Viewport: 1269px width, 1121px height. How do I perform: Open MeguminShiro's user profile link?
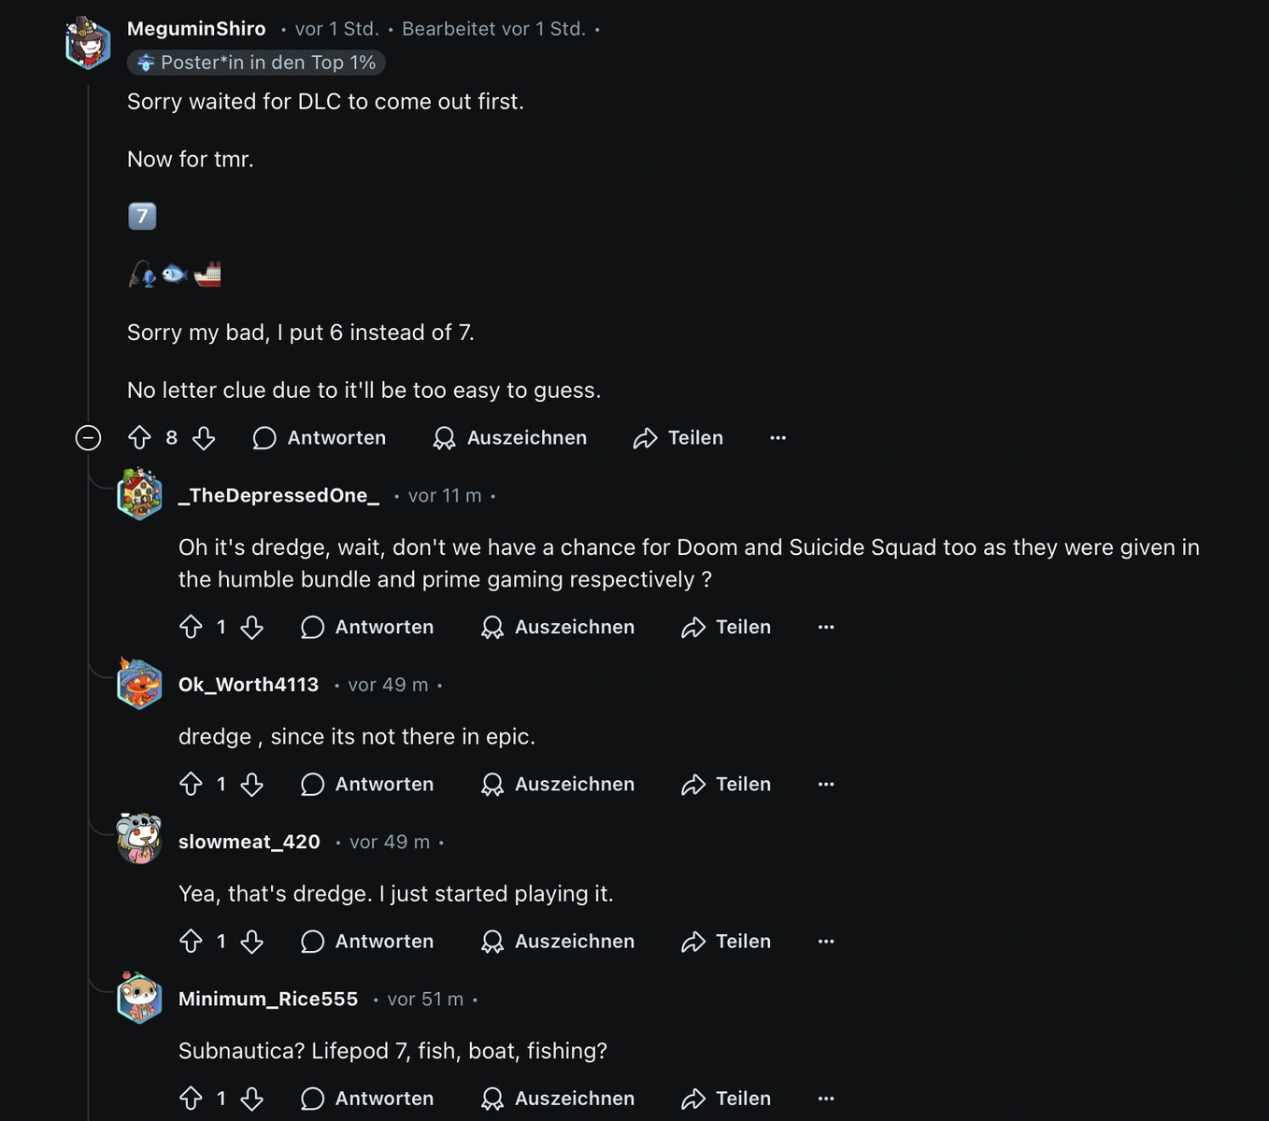coord(196,29)
